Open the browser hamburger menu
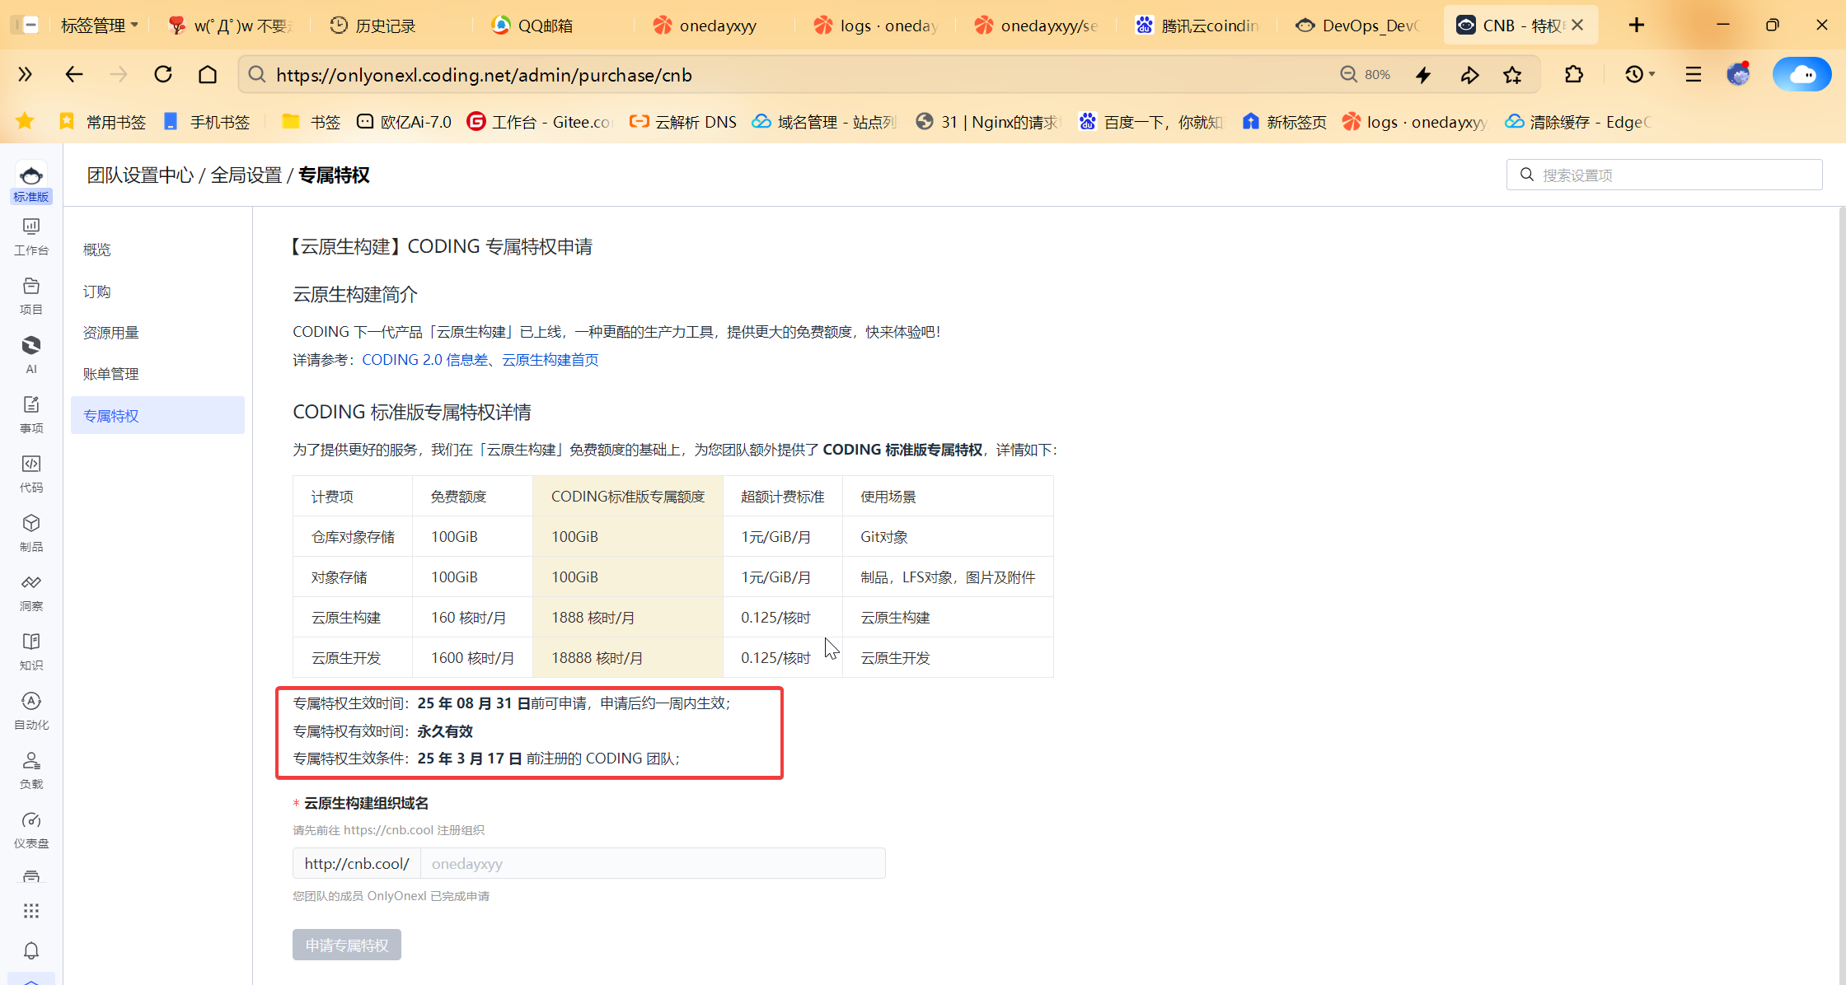Image resolution: width=1846 pixels, height=985 pixels. click(1694, 75)
